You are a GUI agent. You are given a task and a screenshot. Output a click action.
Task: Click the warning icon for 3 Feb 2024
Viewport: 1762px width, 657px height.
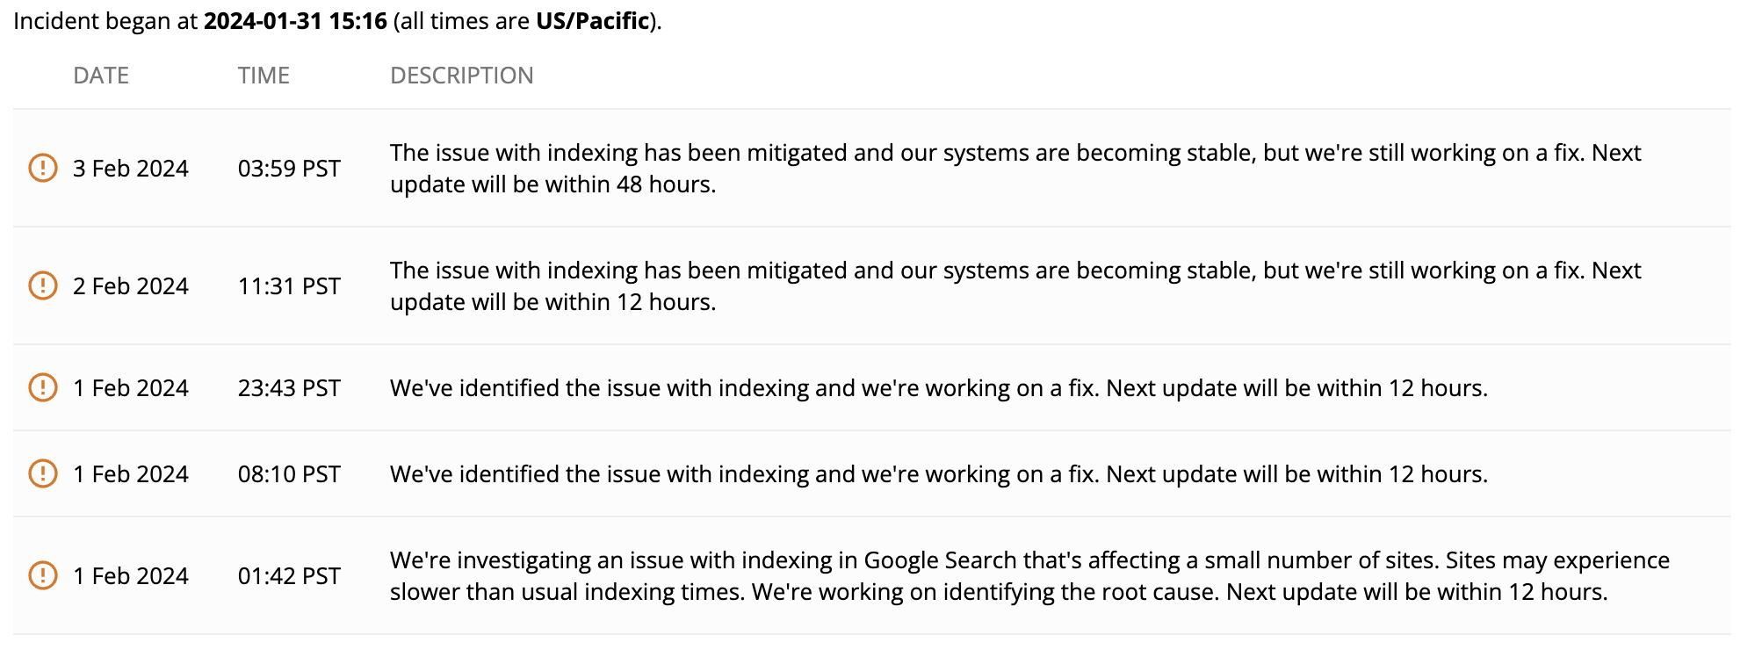43,168
